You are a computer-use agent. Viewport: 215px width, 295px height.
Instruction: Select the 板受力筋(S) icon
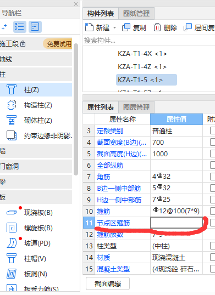[12, 288]
